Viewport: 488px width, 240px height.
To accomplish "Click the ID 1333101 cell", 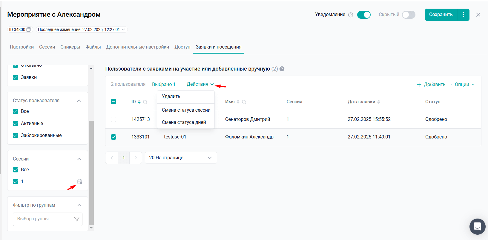I will (141, 137).
